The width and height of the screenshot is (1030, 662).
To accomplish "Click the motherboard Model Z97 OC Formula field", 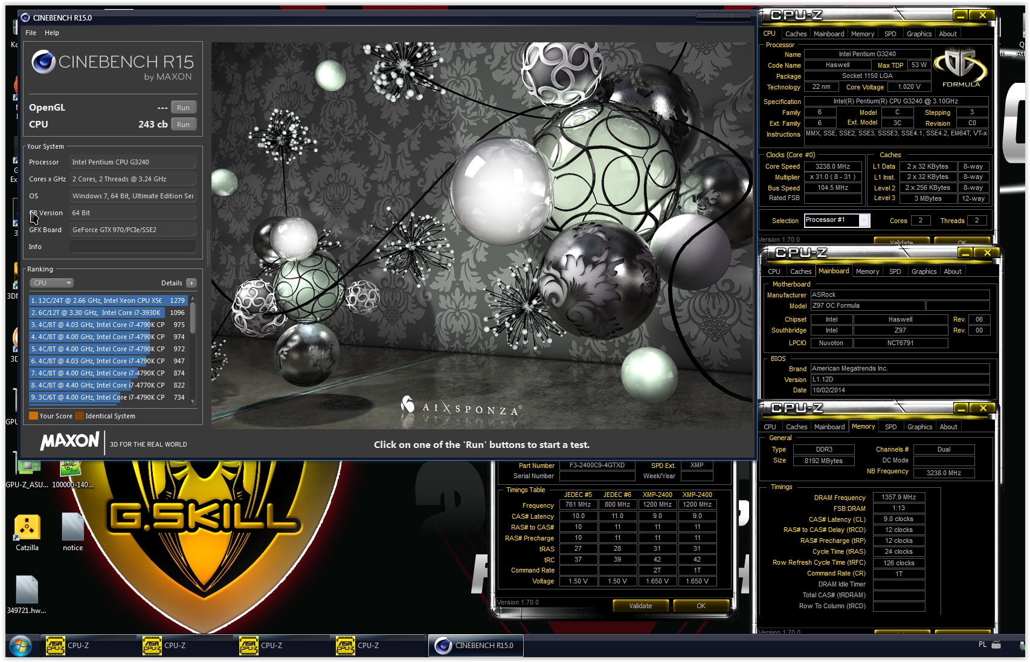I will [867, 306].
